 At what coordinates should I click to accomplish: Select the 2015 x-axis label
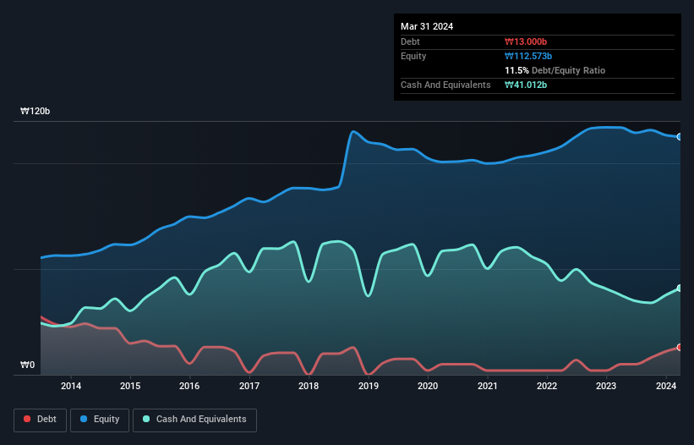(130, 386)
